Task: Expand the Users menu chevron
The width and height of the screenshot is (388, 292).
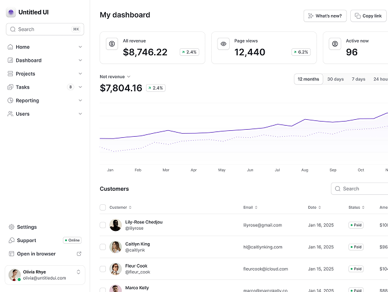Action: point(80,113)
